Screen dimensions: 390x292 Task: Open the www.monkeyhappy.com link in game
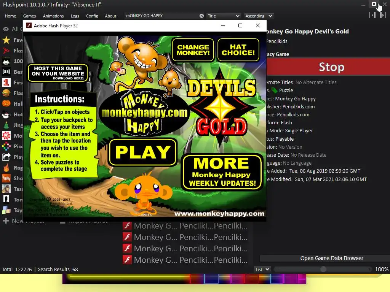click(x=219, y=214)
